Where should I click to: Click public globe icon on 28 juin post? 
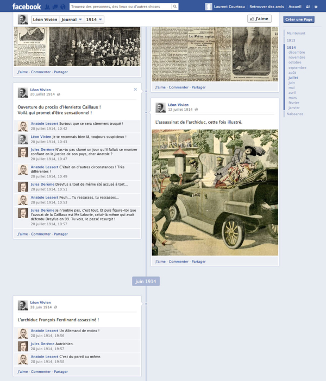(x=55, y=307)
